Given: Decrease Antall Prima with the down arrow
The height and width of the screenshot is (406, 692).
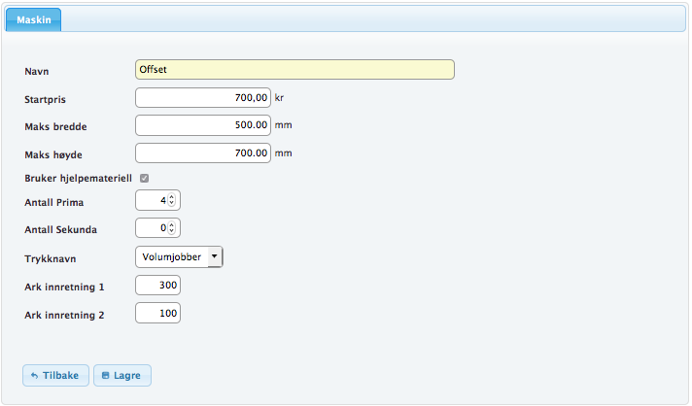Looking at the screenshot, I should coord(172,204).
